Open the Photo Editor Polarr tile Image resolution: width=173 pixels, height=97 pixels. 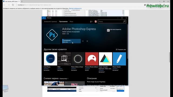[78, 59]
